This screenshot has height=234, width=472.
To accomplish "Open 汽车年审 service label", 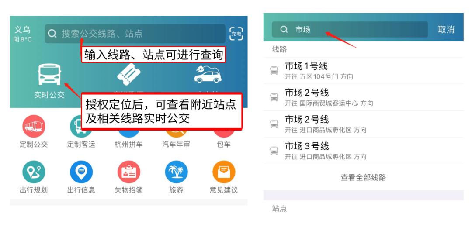I will [176, 145].
